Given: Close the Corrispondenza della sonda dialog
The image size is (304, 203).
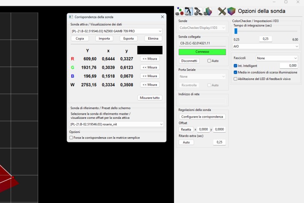Looking at the screenshot, I should click(x=162, y=17).
